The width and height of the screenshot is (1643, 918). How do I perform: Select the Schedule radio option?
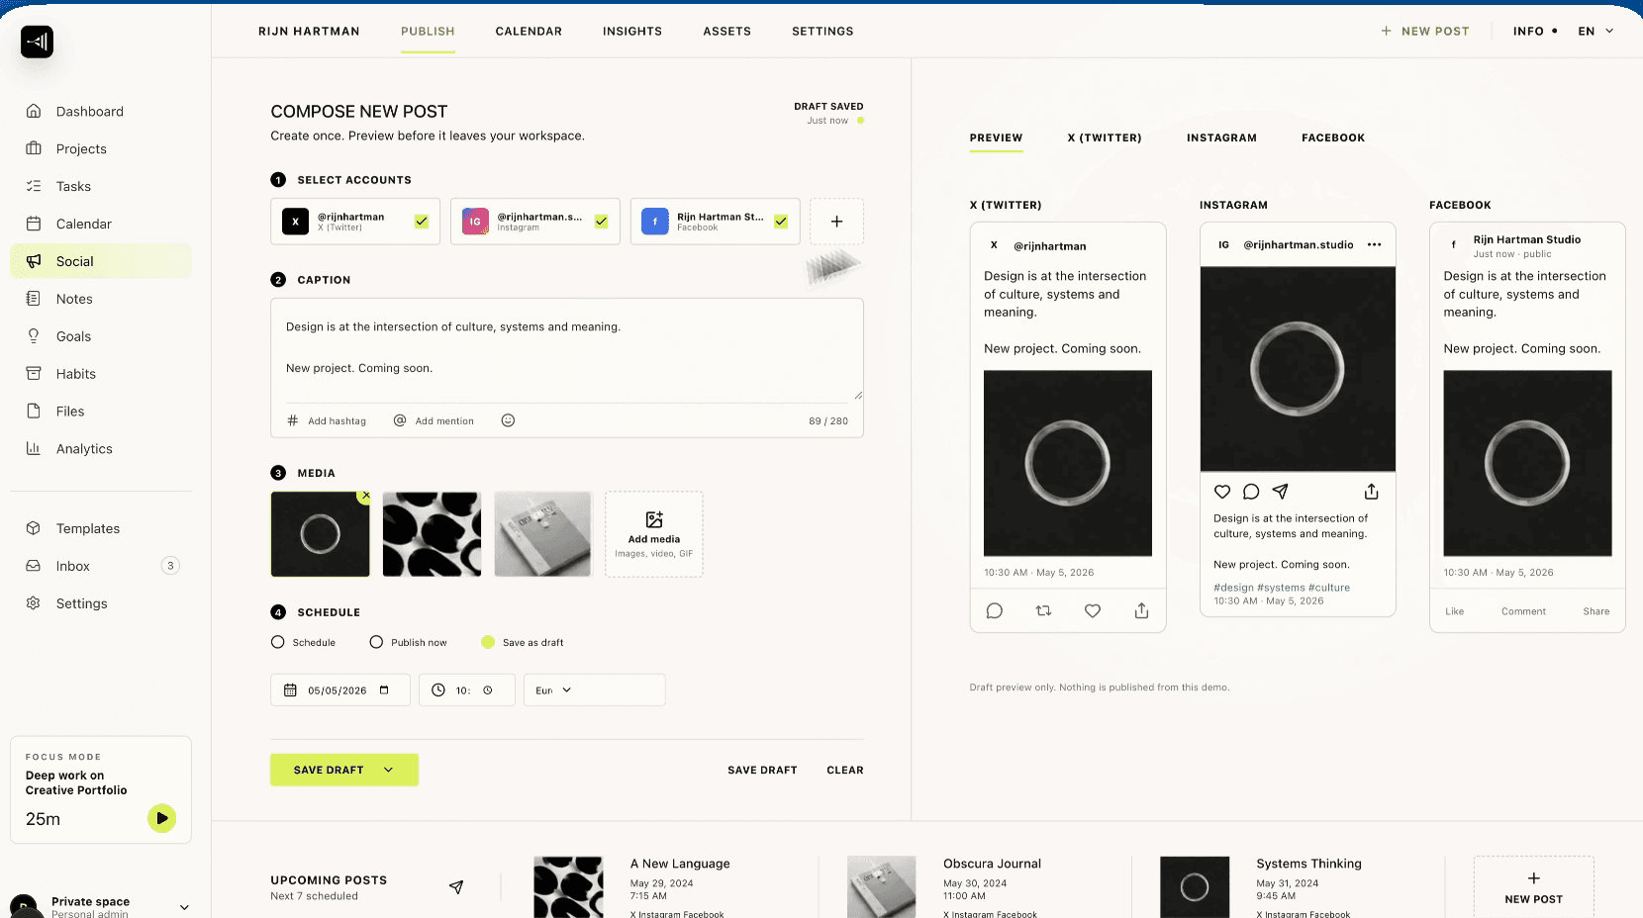pyautogui.click(x=304, y=643)
